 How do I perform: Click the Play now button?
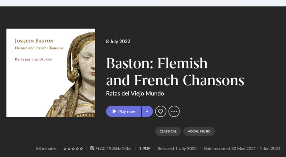(124, 111)
